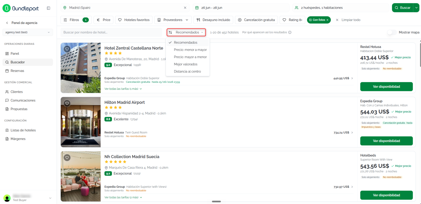
Task: Click the hotel name search field
Action: pyautogui.click(x=111, y=32)
